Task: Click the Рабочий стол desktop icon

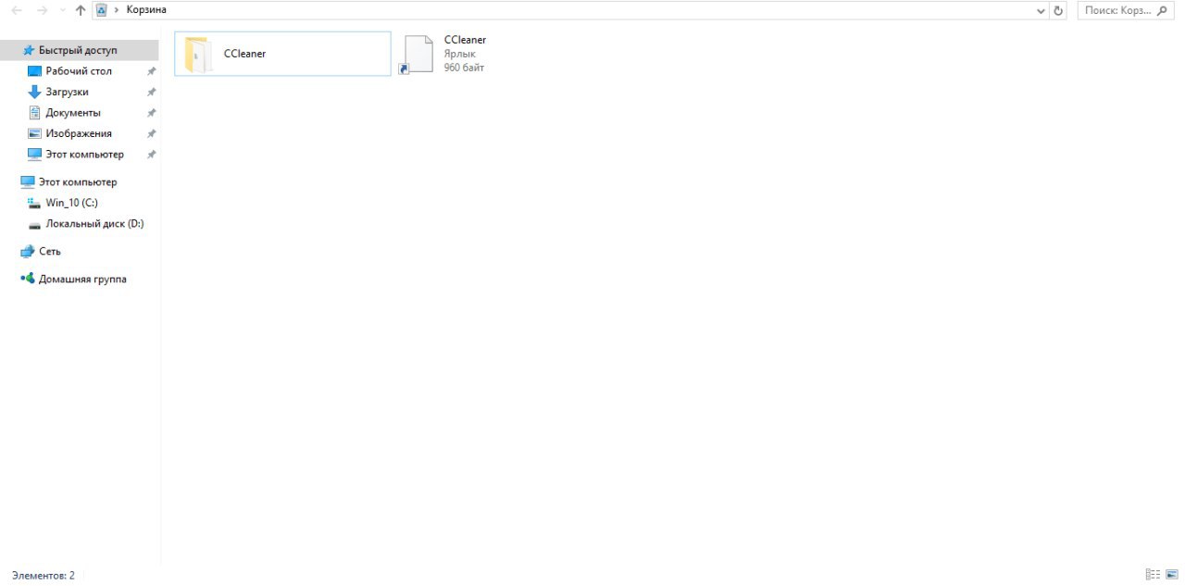Action: pos(35,71)
